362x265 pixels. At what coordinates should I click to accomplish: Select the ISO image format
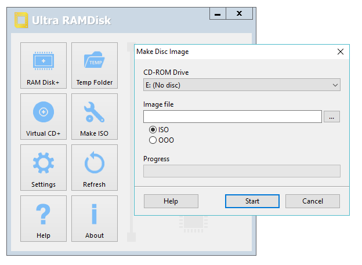pyautogui.click(x=159, y=130)
